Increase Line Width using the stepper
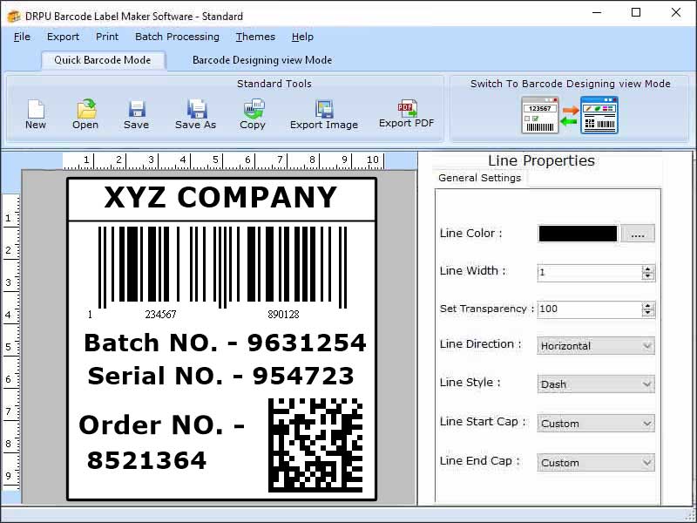The height and width of the screenshot is (523, 697). [648, 268]
